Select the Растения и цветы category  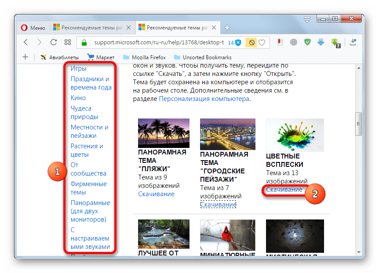(x=87, y=150)
